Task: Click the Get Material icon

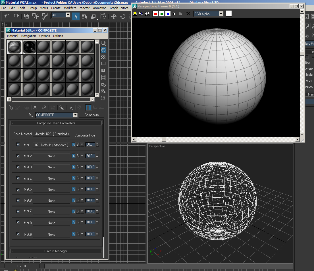Action: [x=11, y=107]
